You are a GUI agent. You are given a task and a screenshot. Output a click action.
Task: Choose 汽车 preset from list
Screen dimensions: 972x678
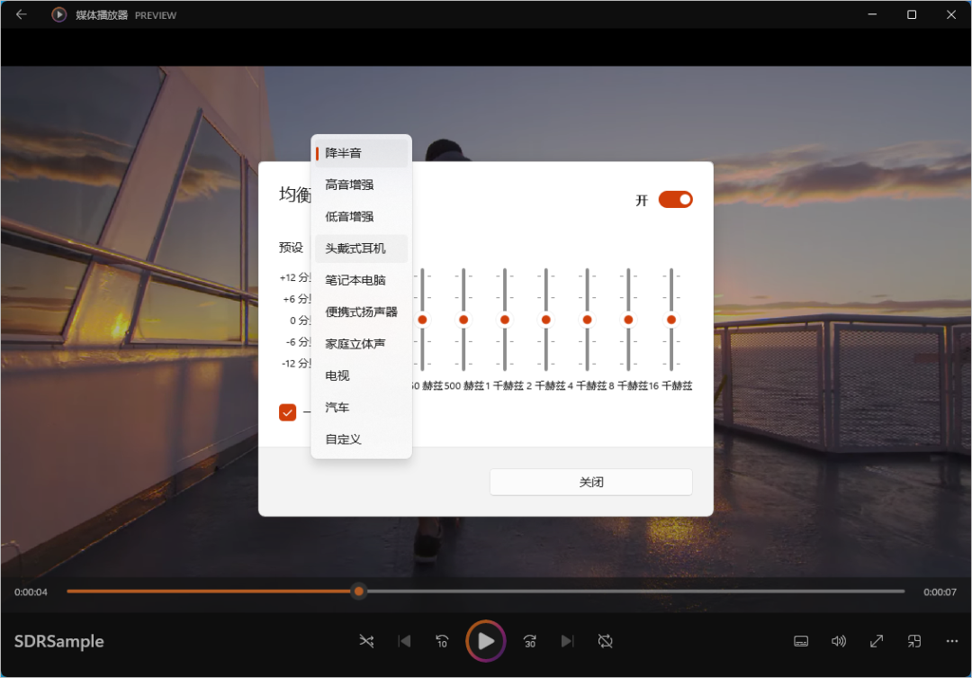pyautogui.click(x=362, y=407)
